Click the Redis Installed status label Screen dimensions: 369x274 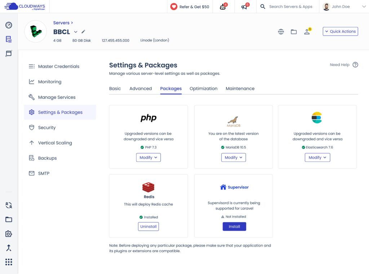[148, 217]
